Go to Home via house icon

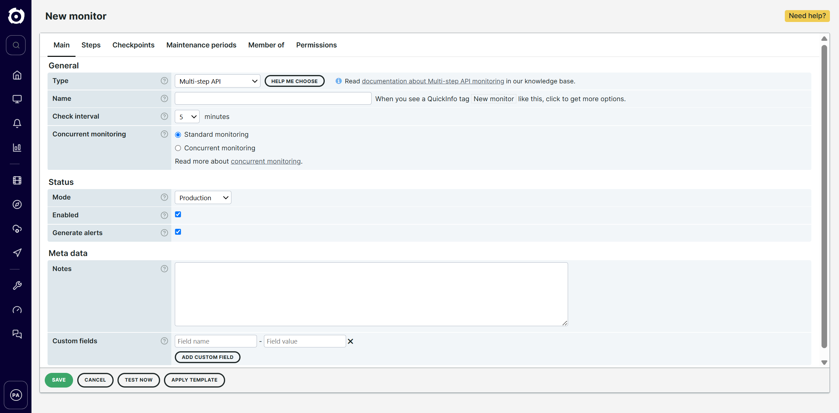point(17,75)
